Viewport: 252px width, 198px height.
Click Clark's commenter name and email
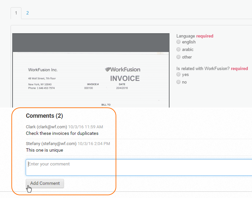(x=47, y=127)
